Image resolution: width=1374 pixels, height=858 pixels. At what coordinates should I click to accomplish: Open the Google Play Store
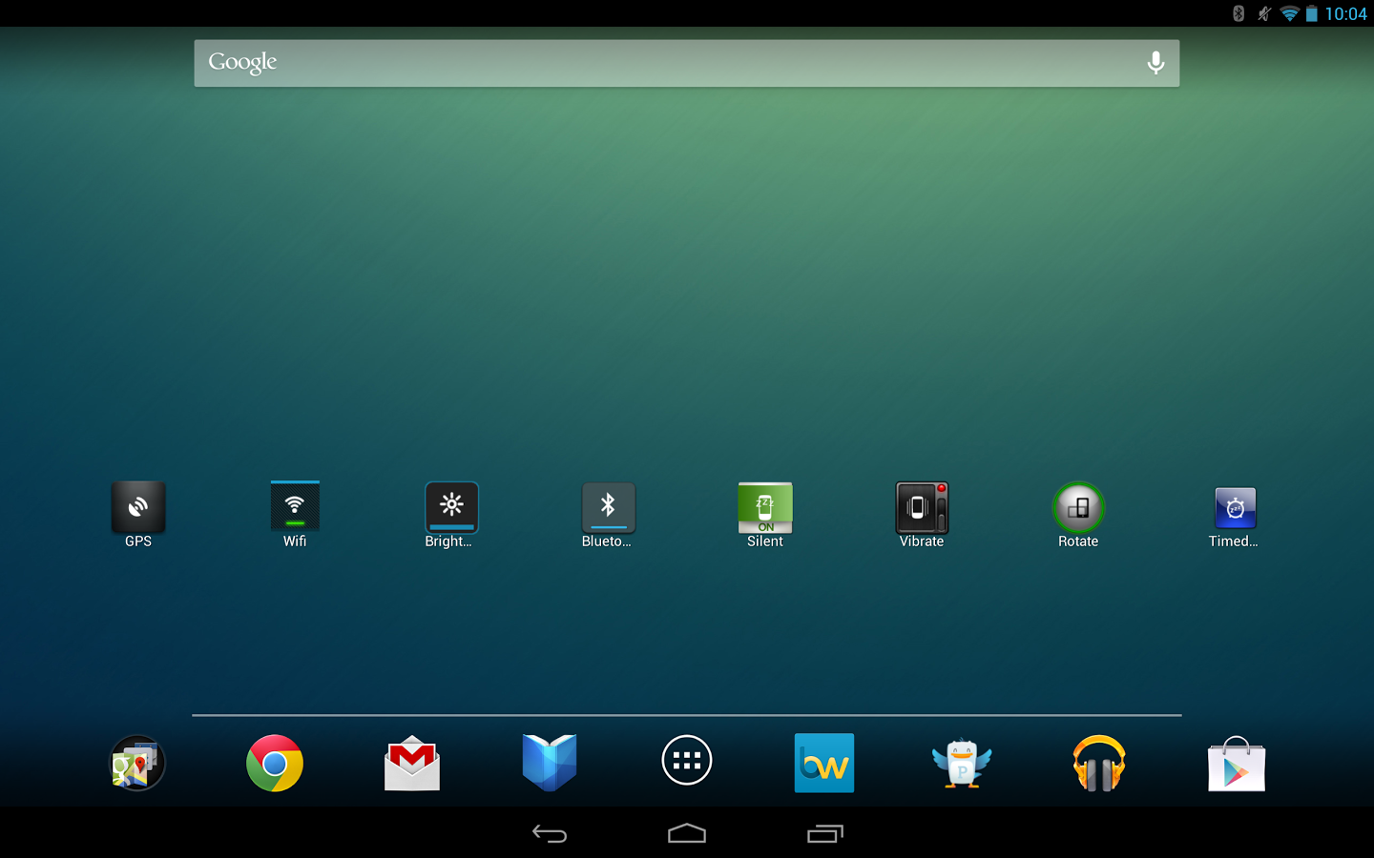[x=1237, y=763]
